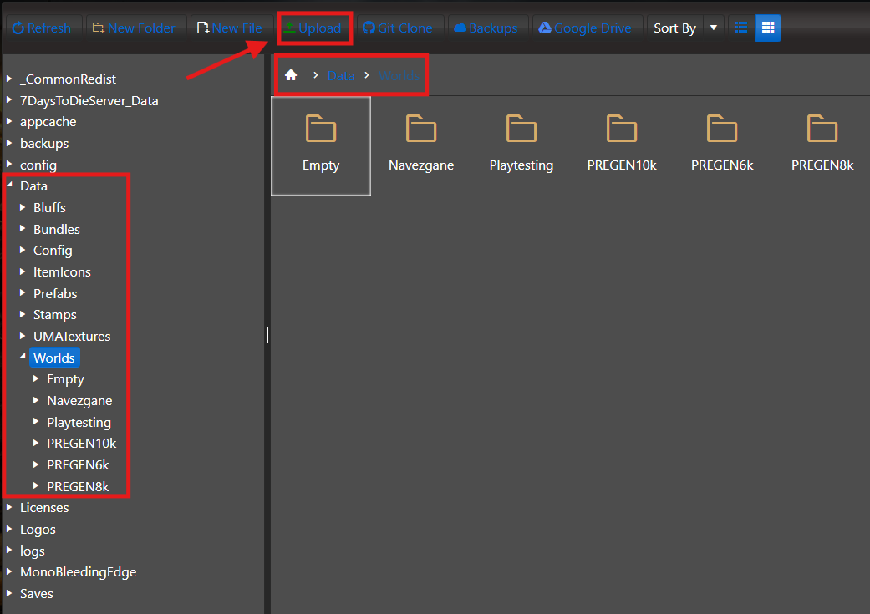Screen dimensions: 870x614
Task: Open Google Drive integration
Action: point(585,28)
